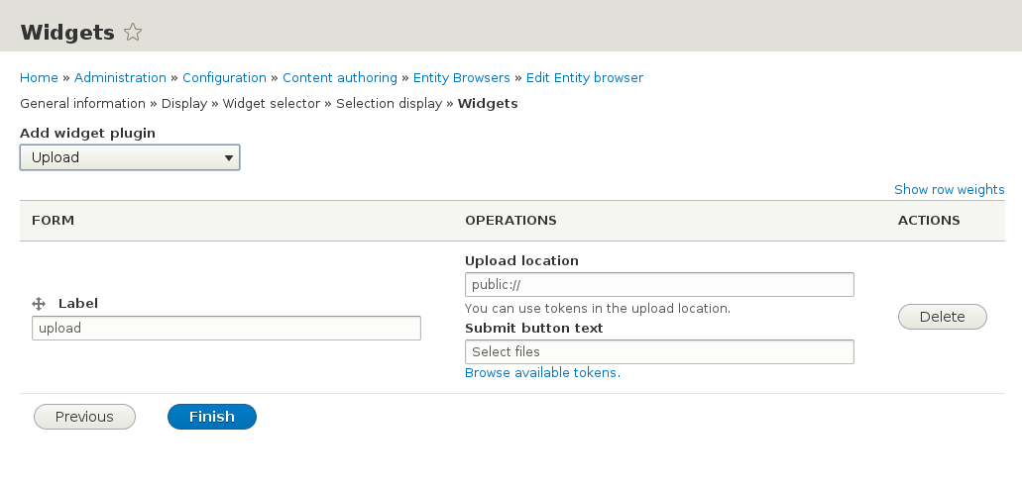Open Browse available tokens link
The width and height of the screenshot is (1022, 484).
pyautogui.click(x=542, y=373)
